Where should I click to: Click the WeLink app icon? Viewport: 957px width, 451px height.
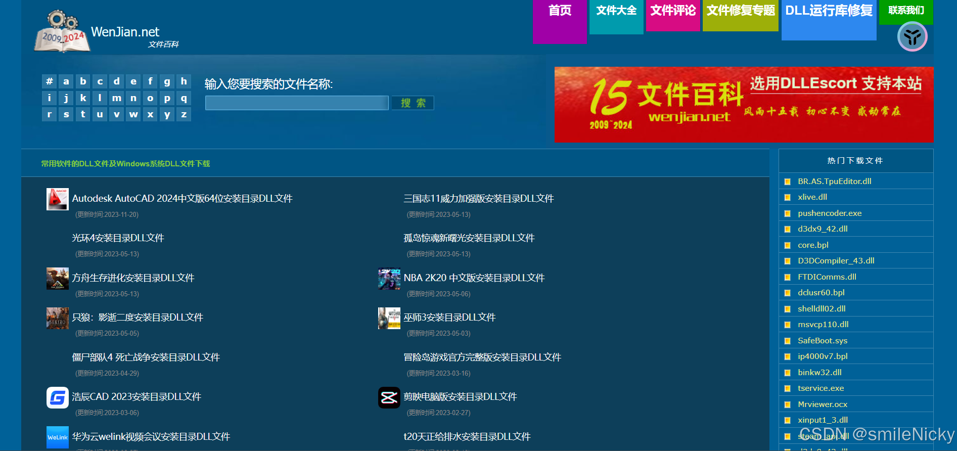click(57, 437)
